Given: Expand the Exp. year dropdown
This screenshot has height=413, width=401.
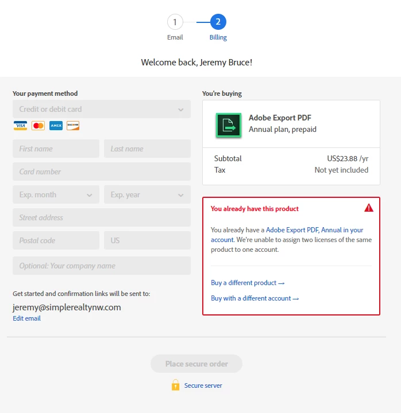Looking at the screenshot, I should coord(147,194).
